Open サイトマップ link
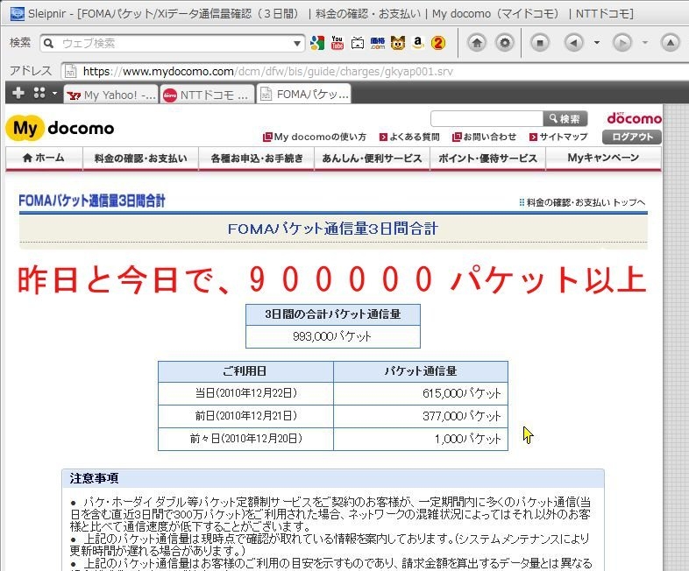Screen dimensions: 689x571 click(558, 137)
